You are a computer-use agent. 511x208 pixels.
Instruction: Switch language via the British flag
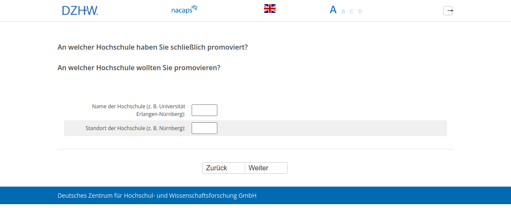[x=270, y=9]
